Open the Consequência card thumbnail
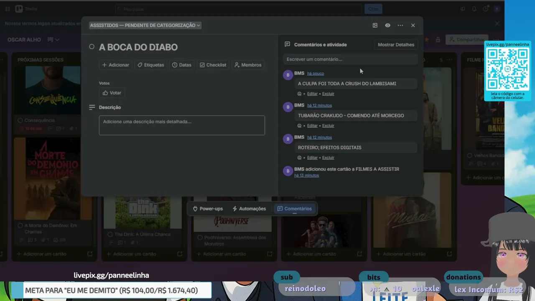535x301 pixels. 53,90
